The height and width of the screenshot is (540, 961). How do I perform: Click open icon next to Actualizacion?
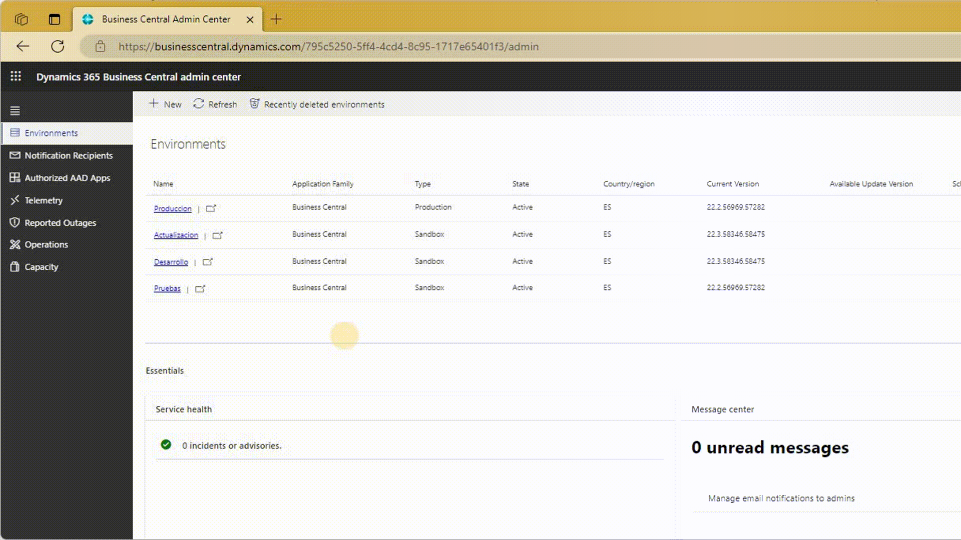(217, 235)
